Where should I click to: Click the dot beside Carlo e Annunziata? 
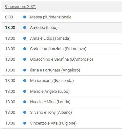tap(25, 49)
